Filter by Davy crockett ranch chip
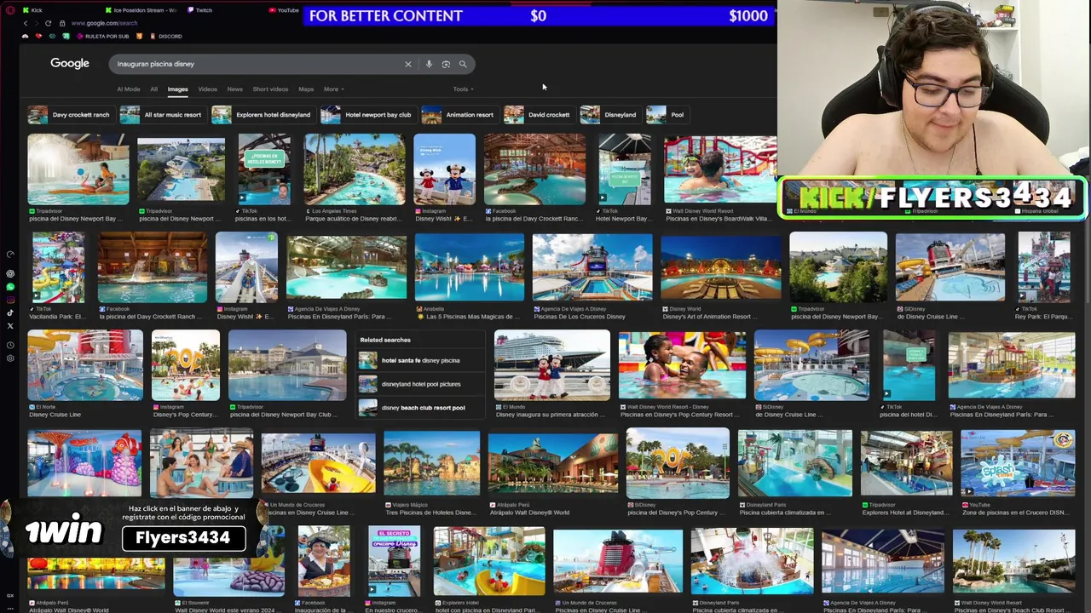Screen dimensions: 1091x613 click(x=70, y=115)
